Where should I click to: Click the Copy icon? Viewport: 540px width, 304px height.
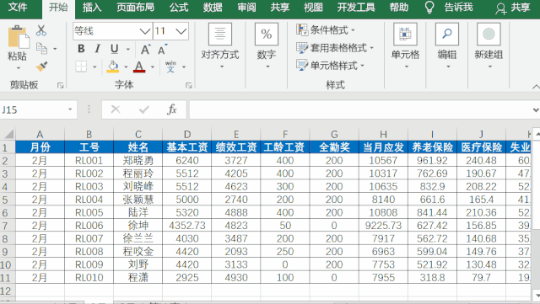click(41, 49)
